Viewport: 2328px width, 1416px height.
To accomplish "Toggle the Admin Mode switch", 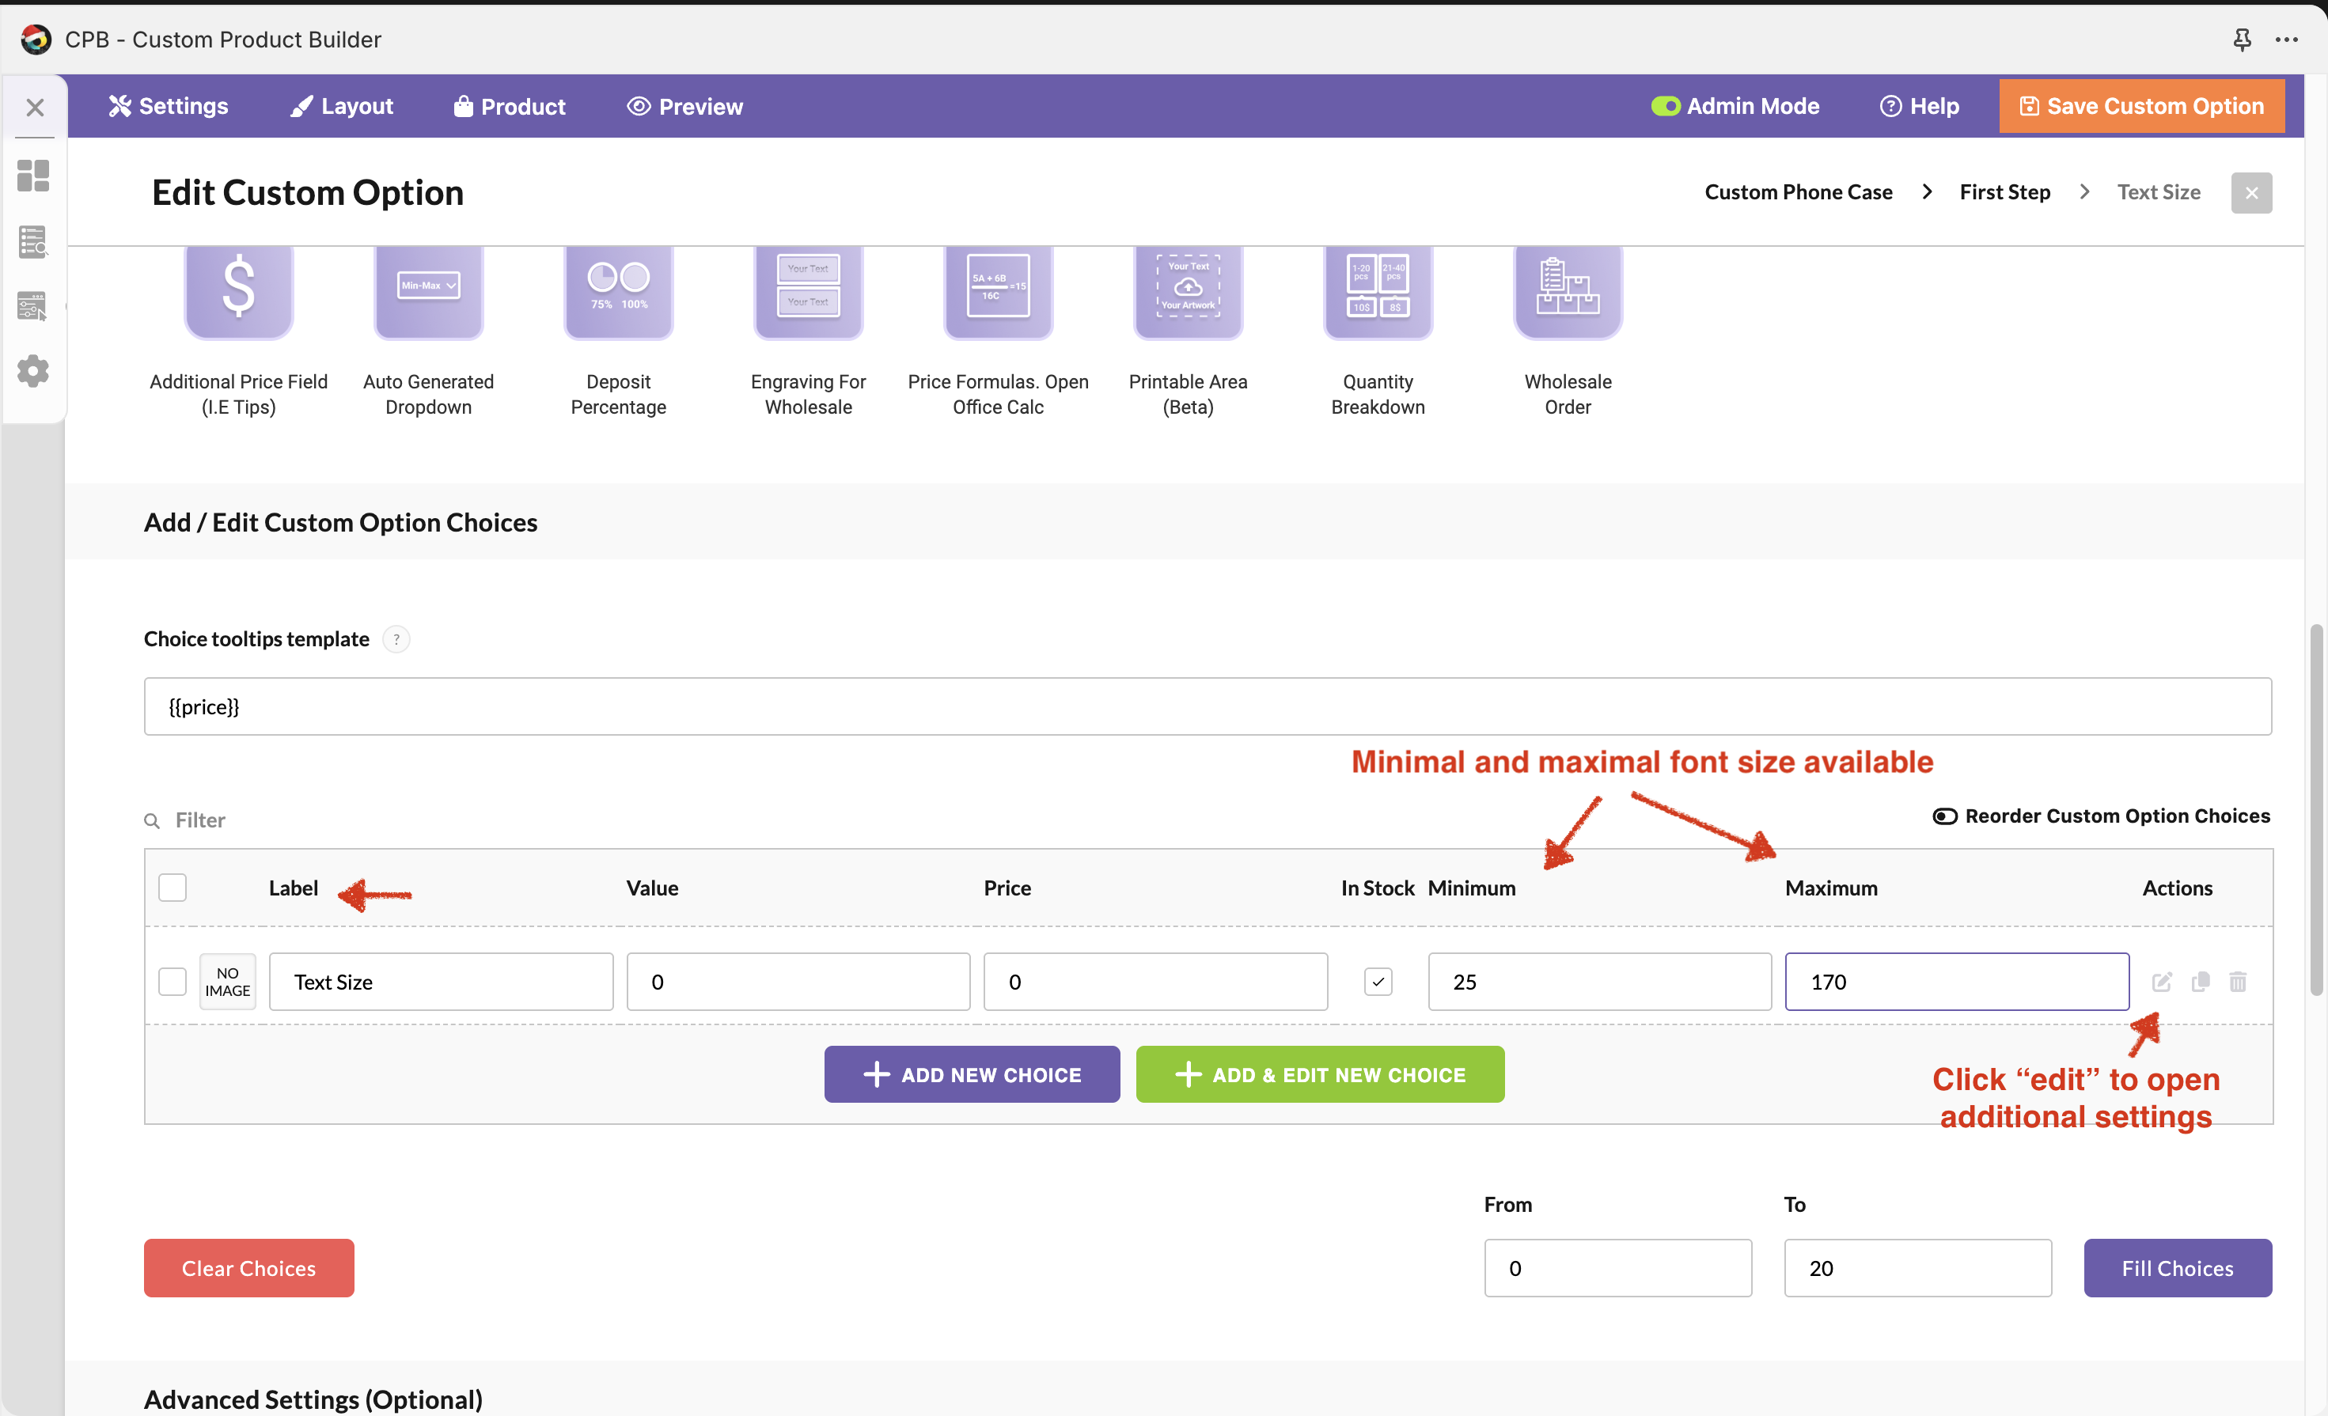I will point(1665,107).
